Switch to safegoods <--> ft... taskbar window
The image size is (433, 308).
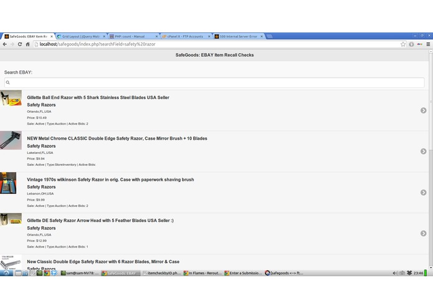coord(285,273)
